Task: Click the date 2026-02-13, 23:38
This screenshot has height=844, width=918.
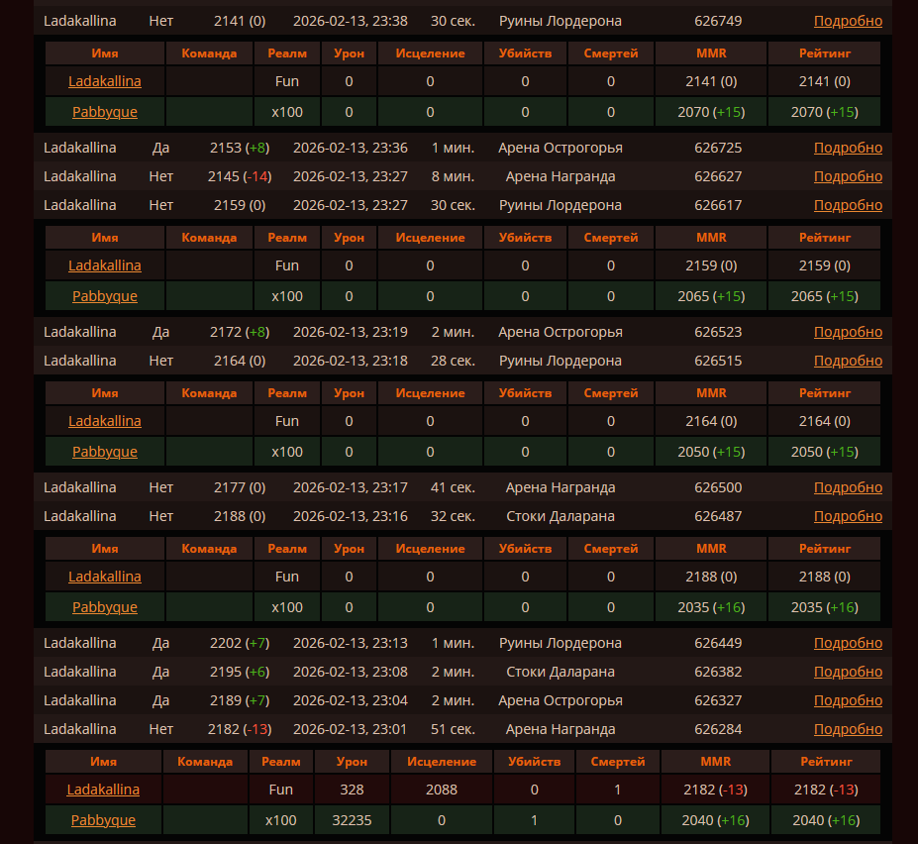Action: (x=351, y=21)
